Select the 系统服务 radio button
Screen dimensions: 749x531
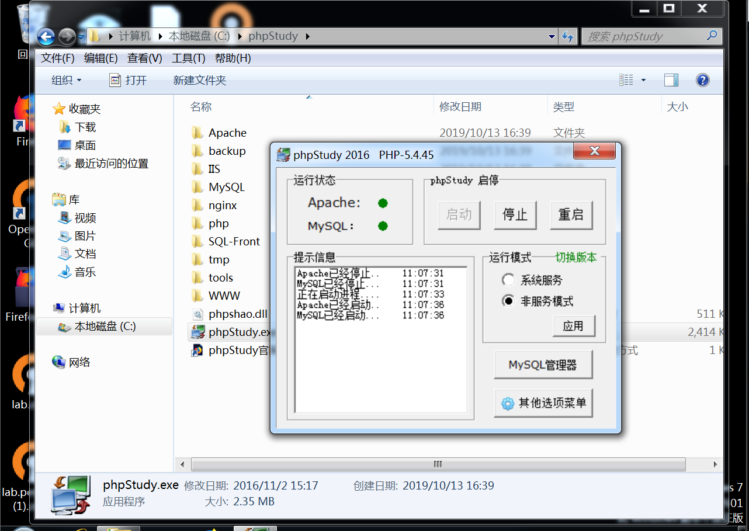(x=508, y=280)
